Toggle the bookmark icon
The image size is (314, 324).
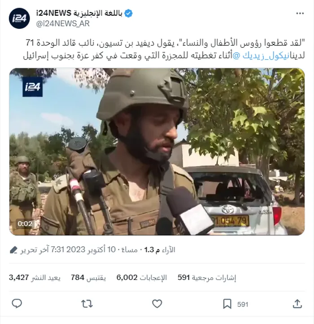(x=227, y=304)
